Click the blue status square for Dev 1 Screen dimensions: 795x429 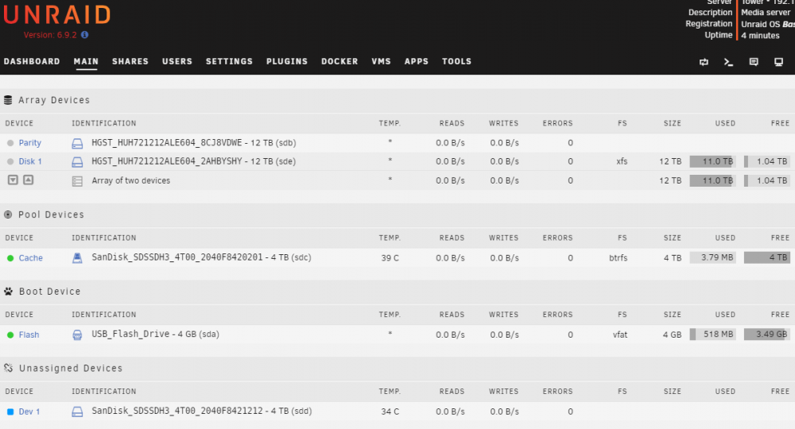coord(10,412)
